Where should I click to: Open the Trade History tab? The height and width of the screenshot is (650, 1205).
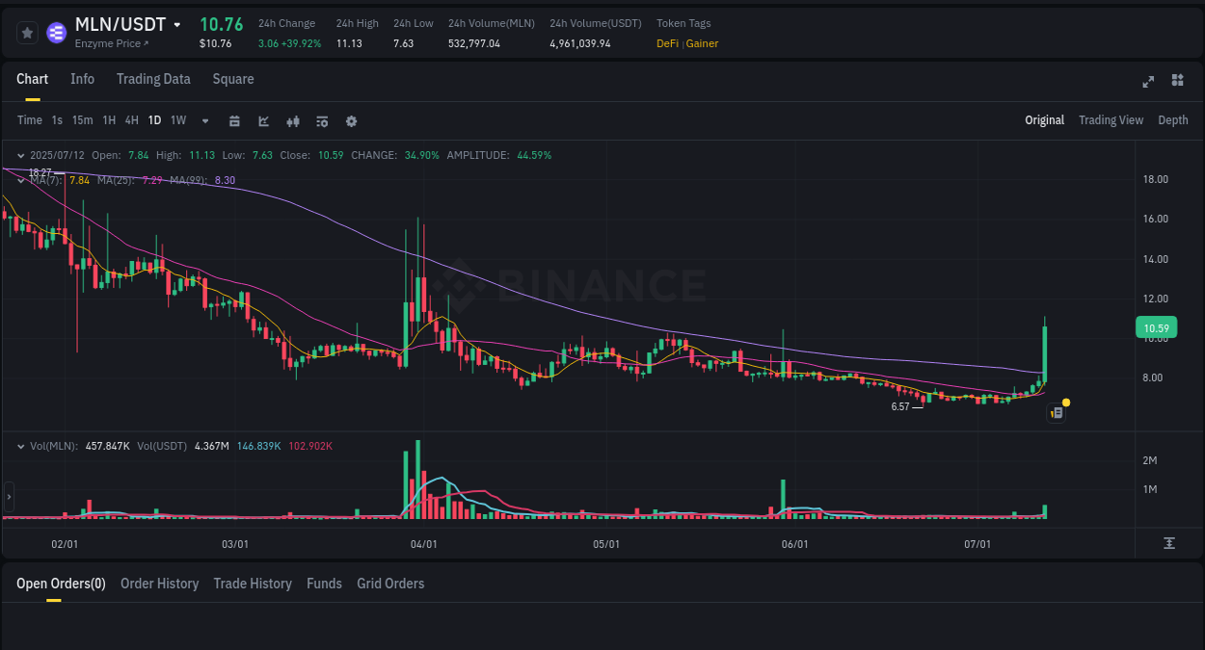tap(253, 584)
